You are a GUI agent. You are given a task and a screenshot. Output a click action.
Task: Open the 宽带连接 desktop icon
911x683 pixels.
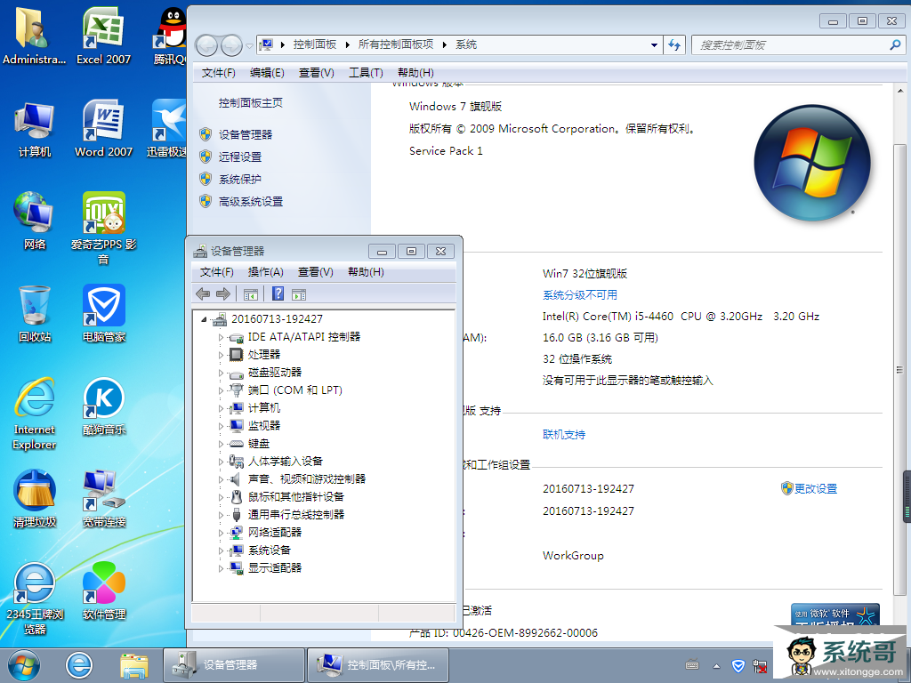[103, 498]
